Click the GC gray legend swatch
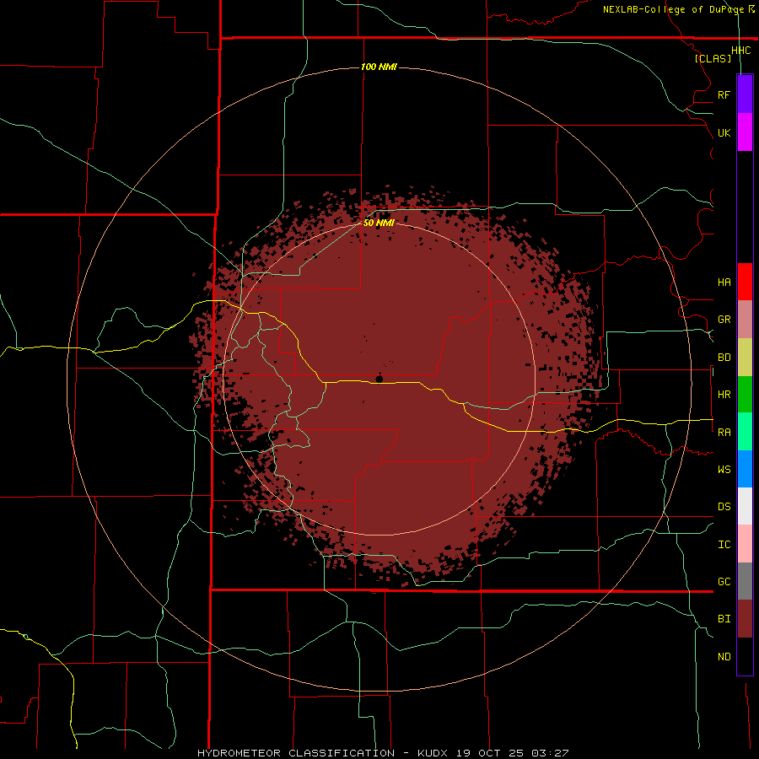 coord(745,581)
